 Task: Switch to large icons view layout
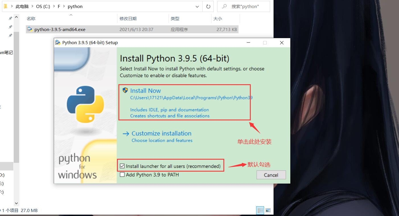coord(268,211)
